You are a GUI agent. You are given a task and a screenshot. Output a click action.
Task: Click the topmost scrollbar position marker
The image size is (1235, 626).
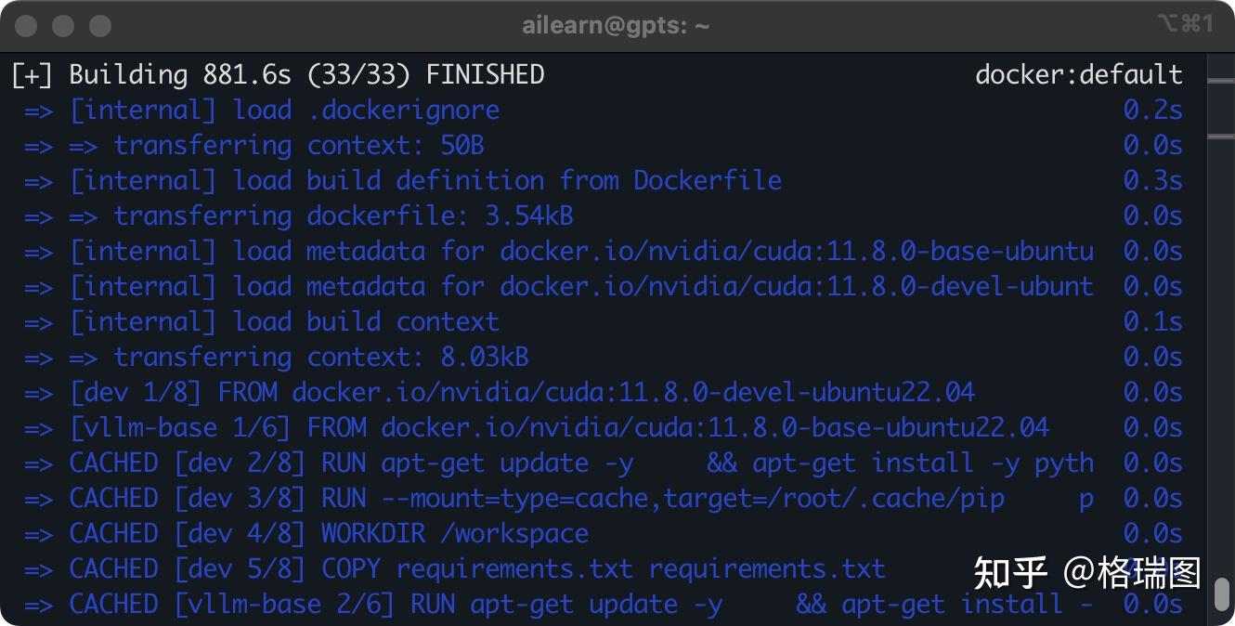[x=1220, y=81]
